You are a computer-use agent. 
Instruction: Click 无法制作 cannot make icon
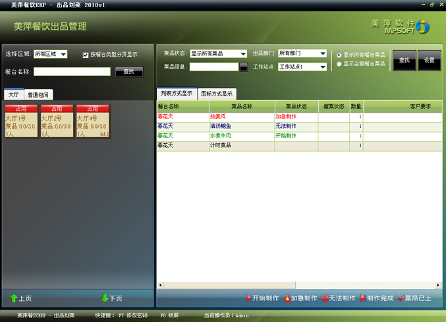coord(325,298)
